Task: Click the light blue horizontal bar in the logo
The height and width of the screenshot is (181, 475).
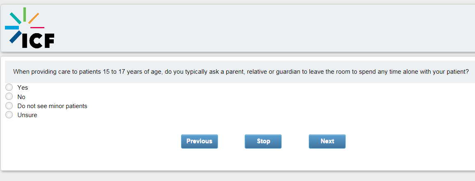Action: pyautogui.click(x=12, y=28)
